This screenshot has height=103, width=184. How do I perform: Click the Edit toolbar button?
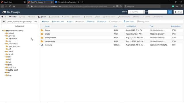pyautogui.click(x=98, y=17)
